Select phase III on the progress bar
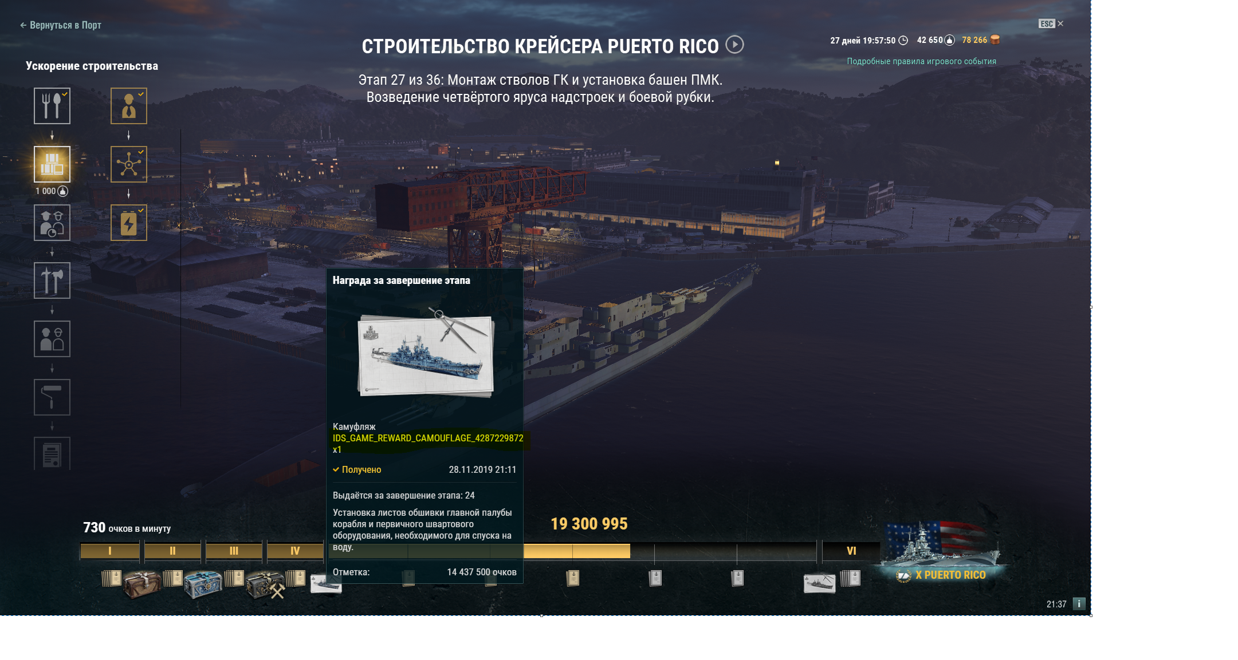The image size is (1238, 660). coord(234,551)
